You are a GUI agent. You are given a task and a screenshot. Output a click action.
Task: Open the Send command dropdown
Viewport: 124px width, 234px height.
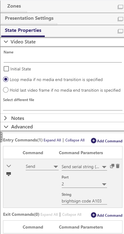click(x=42, y=167)
